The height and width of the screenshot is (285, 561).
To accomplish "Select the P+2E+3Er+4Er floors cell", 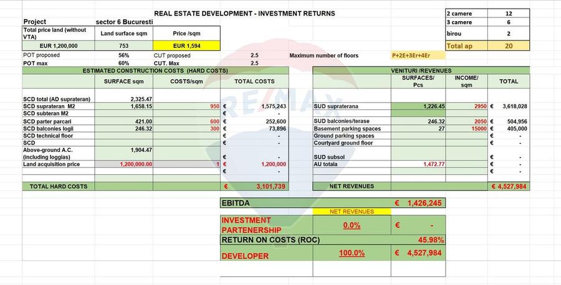I will (x=418, y=55).
